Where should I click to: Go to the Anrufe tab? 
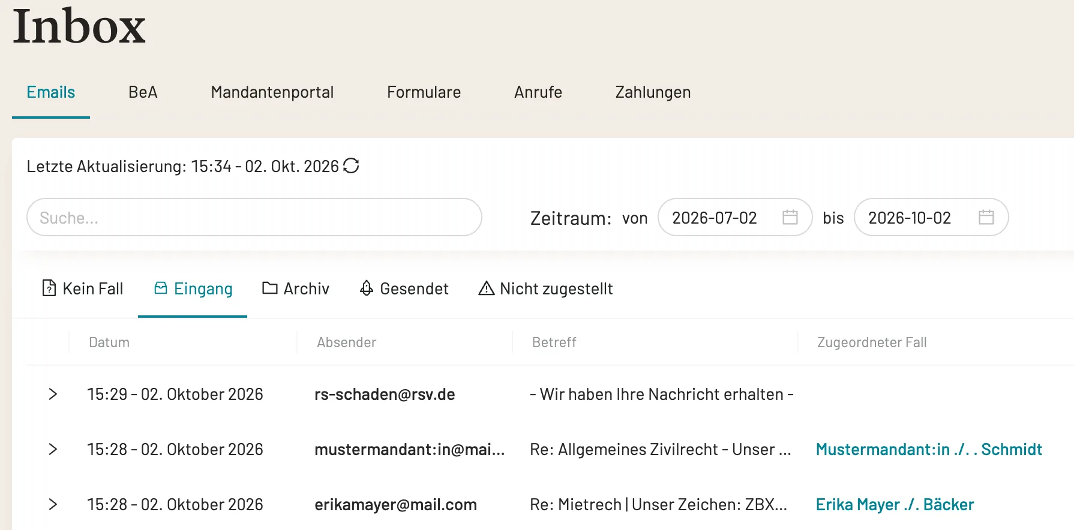[538, 92]
